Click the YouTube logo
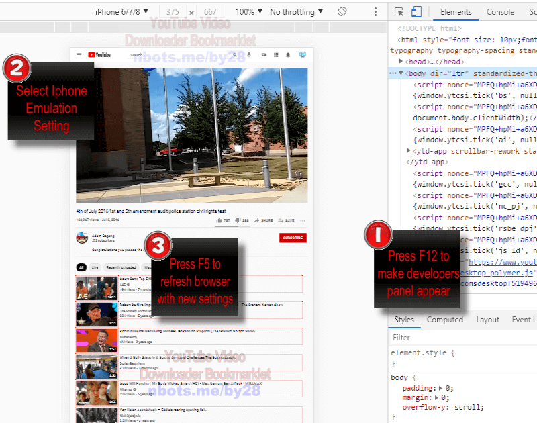This screenshot has height=423, width=537. point(99,55)
